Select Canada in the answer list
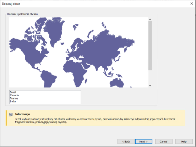Image resolution: width=196 pixels, height=147 pixels. tap(14, 95)
